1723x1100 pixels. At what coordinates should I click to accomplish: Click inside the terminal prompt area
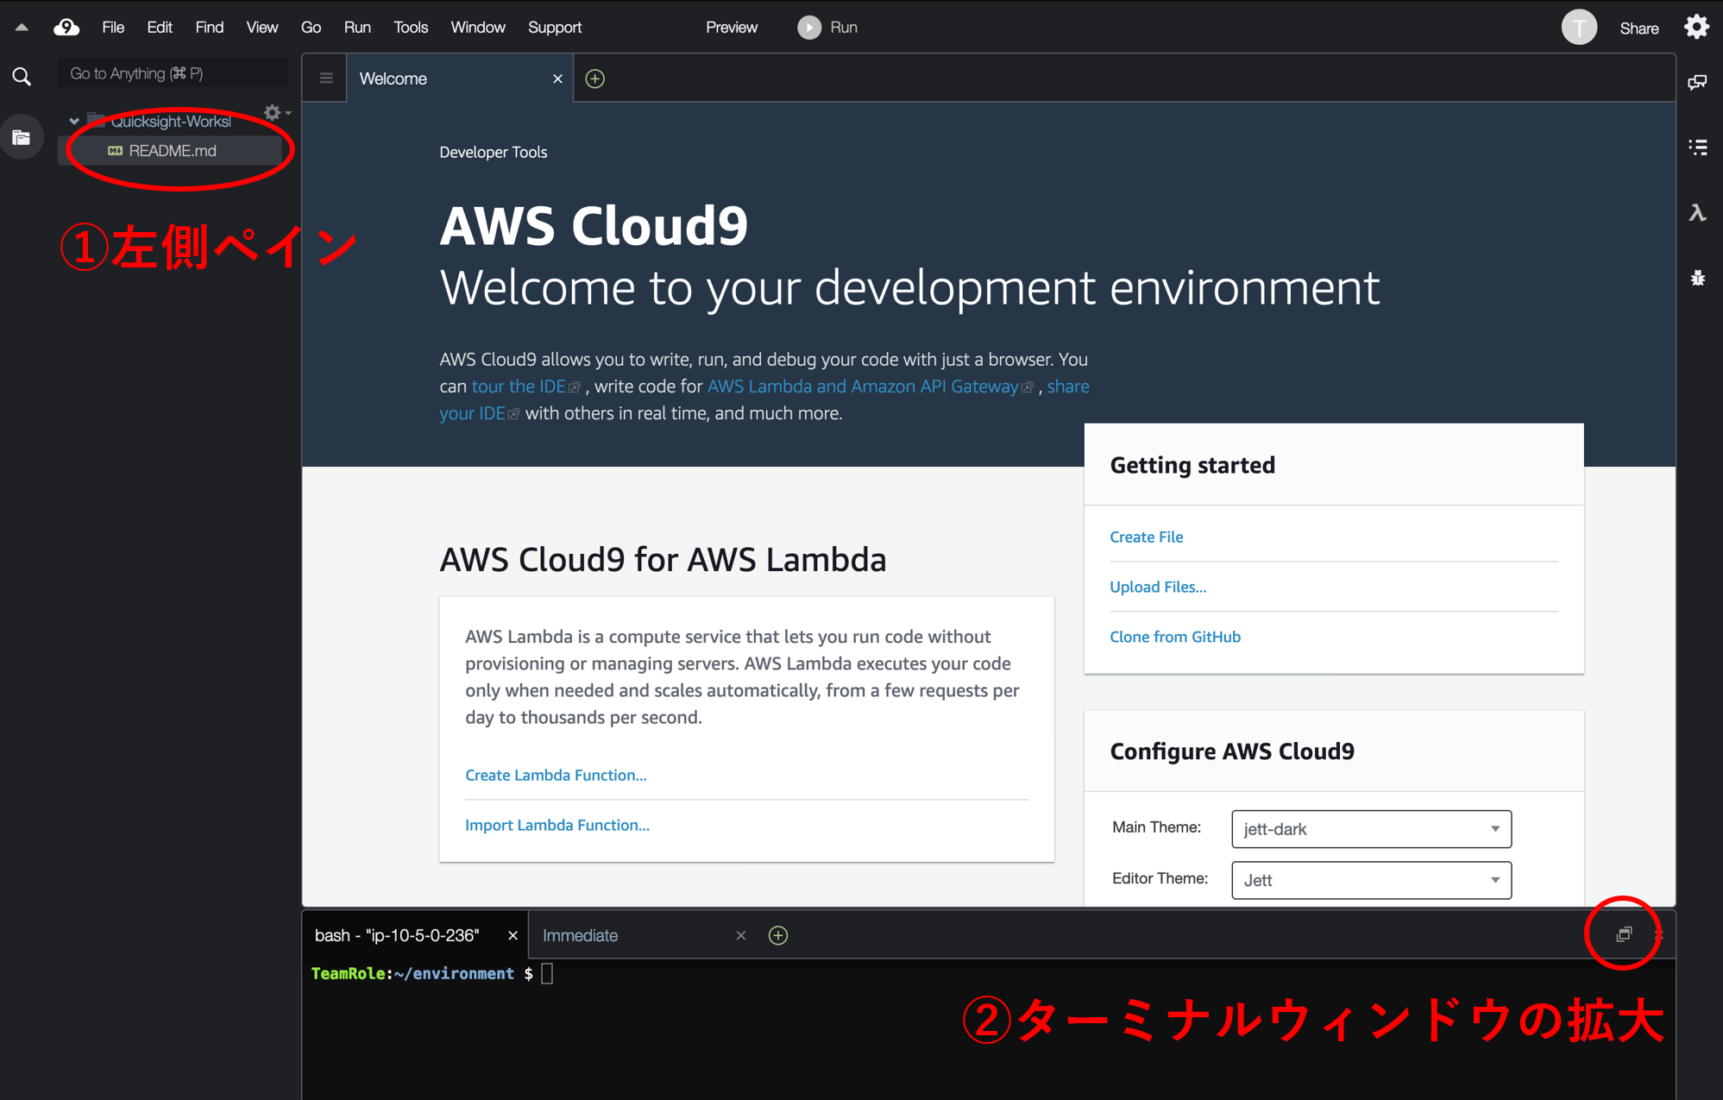(988, 1028)
